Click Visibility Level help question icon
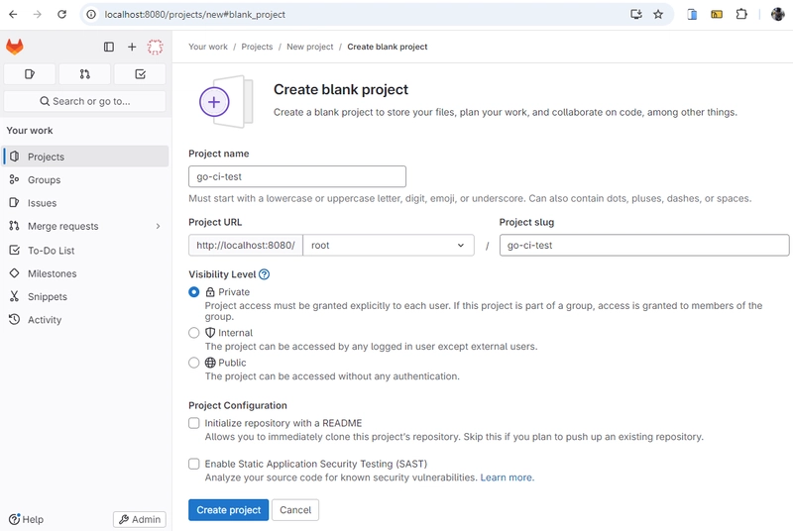 point(264,274)
